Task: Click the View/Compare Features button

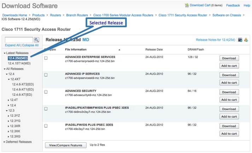Action: [x=66, y=145]
